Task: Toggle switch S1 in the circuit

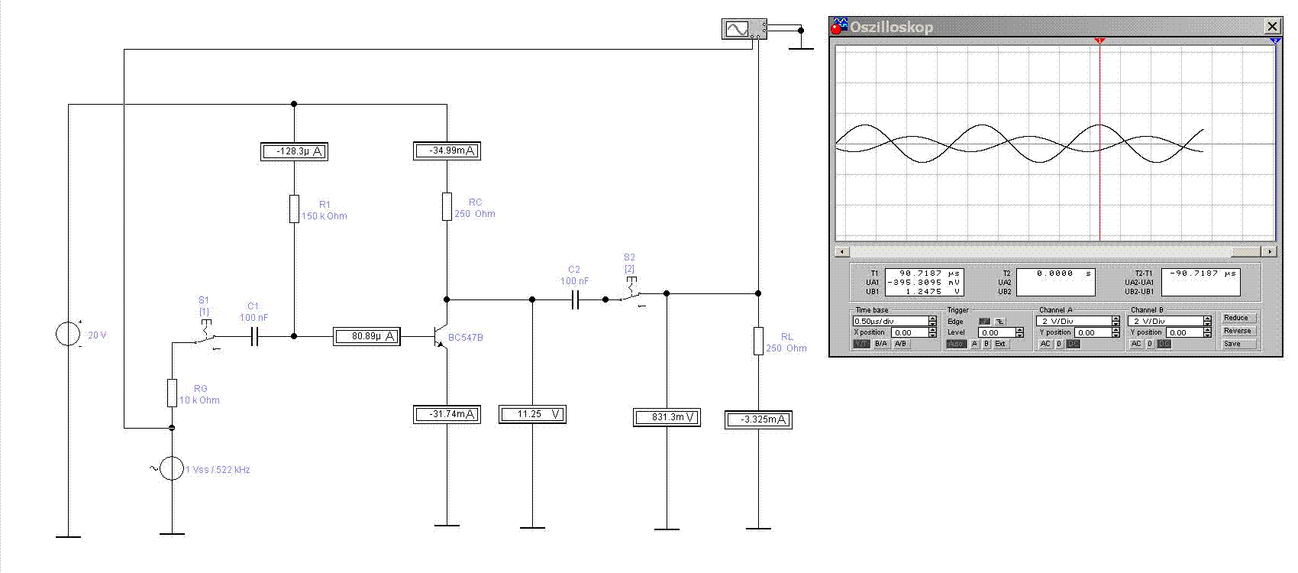Action: coord(206,338)
